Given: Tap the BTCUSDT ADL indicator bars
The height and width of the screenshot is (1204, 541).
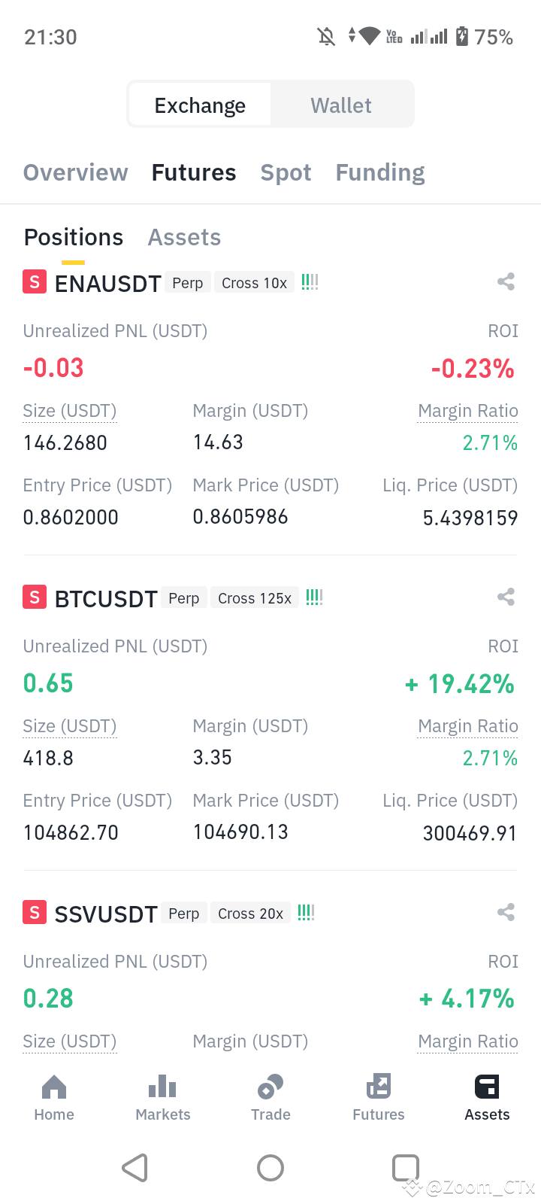Looking at the screenshot, I should pyautogui.click(x=315, y=597).
